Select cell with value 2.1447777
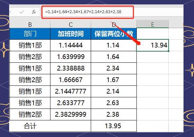The width and height of the screenshot is (194, 137). (70, 91)
